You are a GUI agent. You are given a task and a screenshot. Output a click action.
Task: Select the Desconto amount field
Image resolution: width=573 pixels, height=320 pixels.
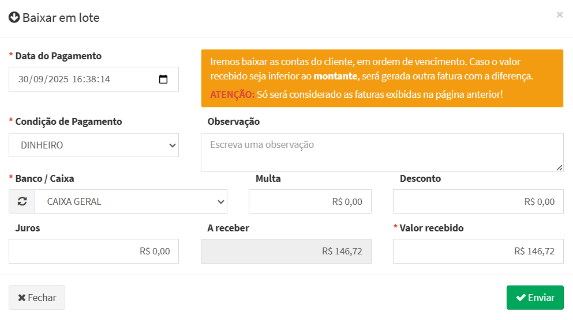[478, 201]
